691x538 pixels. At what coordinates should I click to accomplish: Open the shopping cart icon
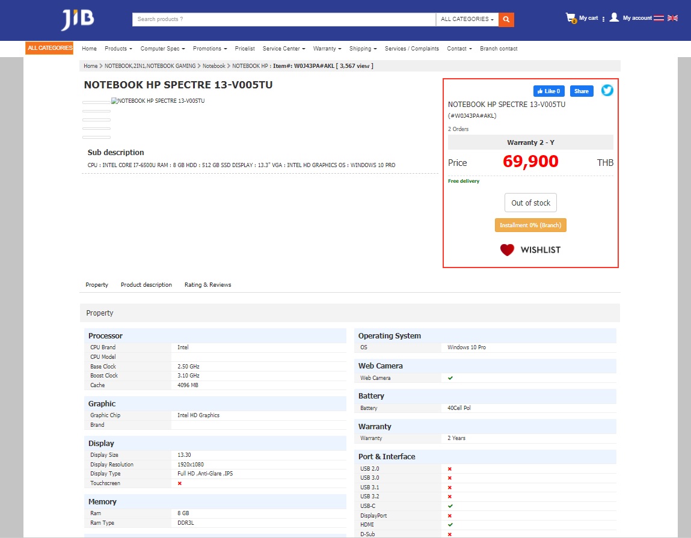(x=571, y=18)
